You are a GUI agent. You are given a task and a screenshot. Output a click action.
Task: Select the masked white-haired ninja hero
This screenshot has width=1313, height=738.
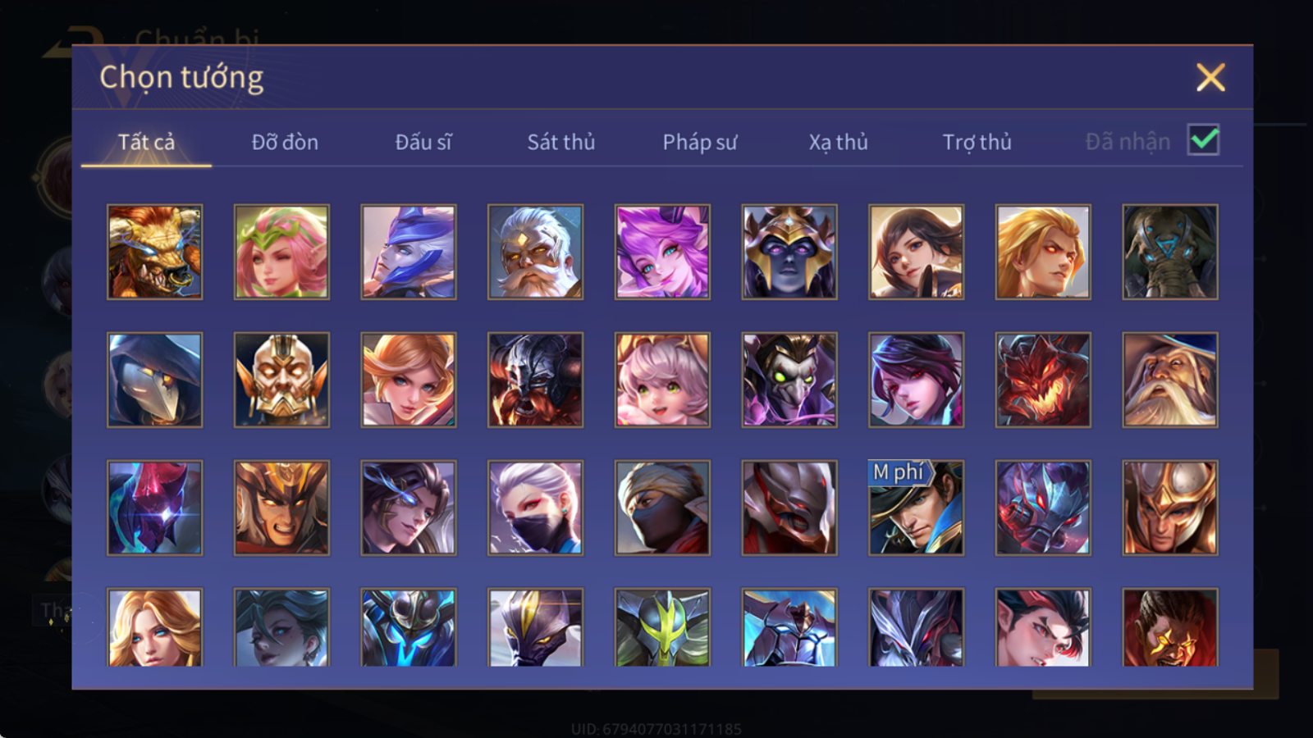click(535, 508)
